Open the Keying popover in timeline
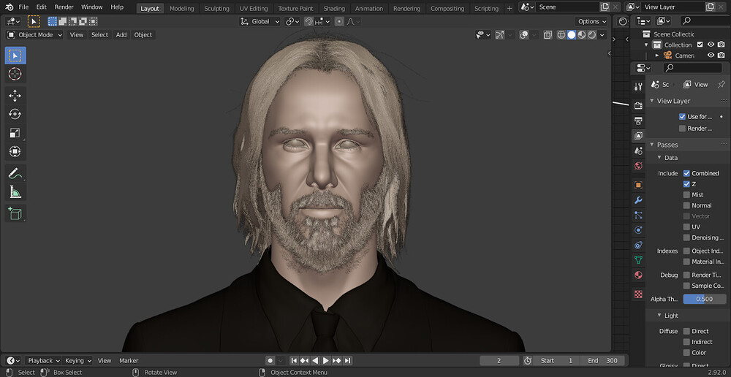The height and width of the screenshot is (377, 731). 77,360
